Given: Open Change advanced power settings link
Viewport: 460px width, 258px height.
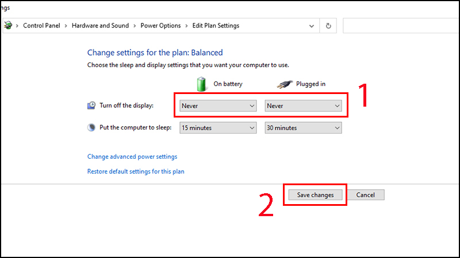Looking at the screenshot, I should click(132, 157).
